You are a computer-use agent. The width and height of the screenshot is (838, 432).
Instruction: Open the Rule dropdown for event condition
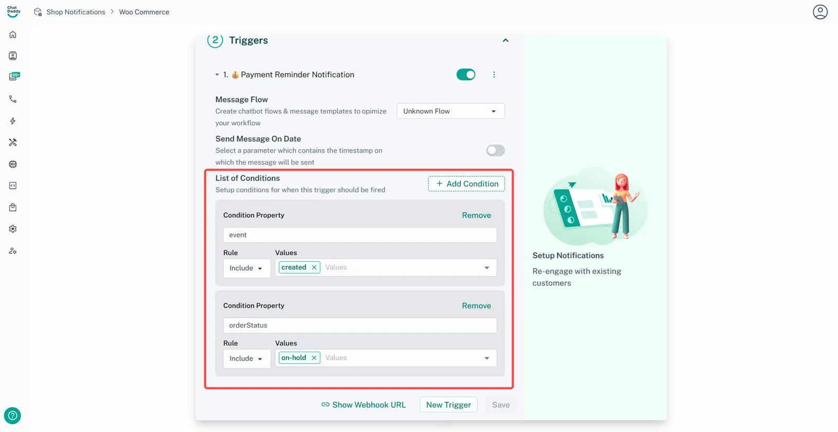[x=246, y=268]
